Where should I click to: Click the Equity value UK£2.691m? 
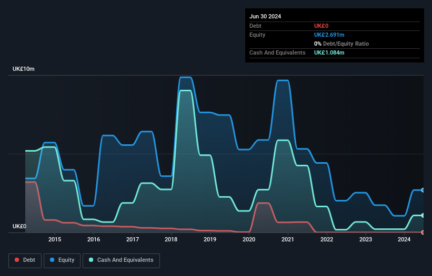tap(329, 35)
